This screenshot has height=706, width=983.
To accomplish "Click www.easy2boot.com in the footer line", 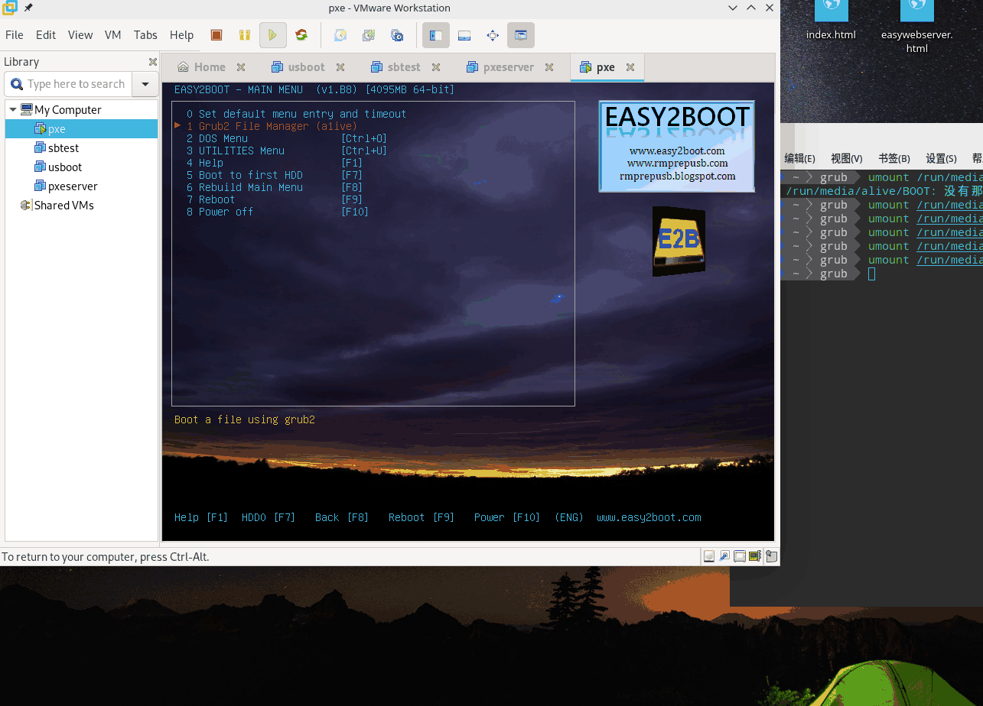I will click(x=649, y=517).
